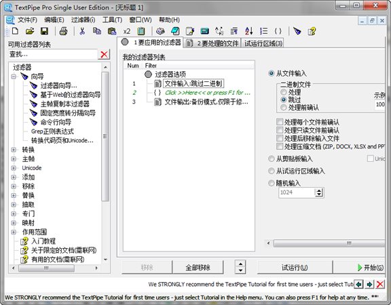Click the gear-like icon after Paste group

pyautogui.click(x=160, y=31)
